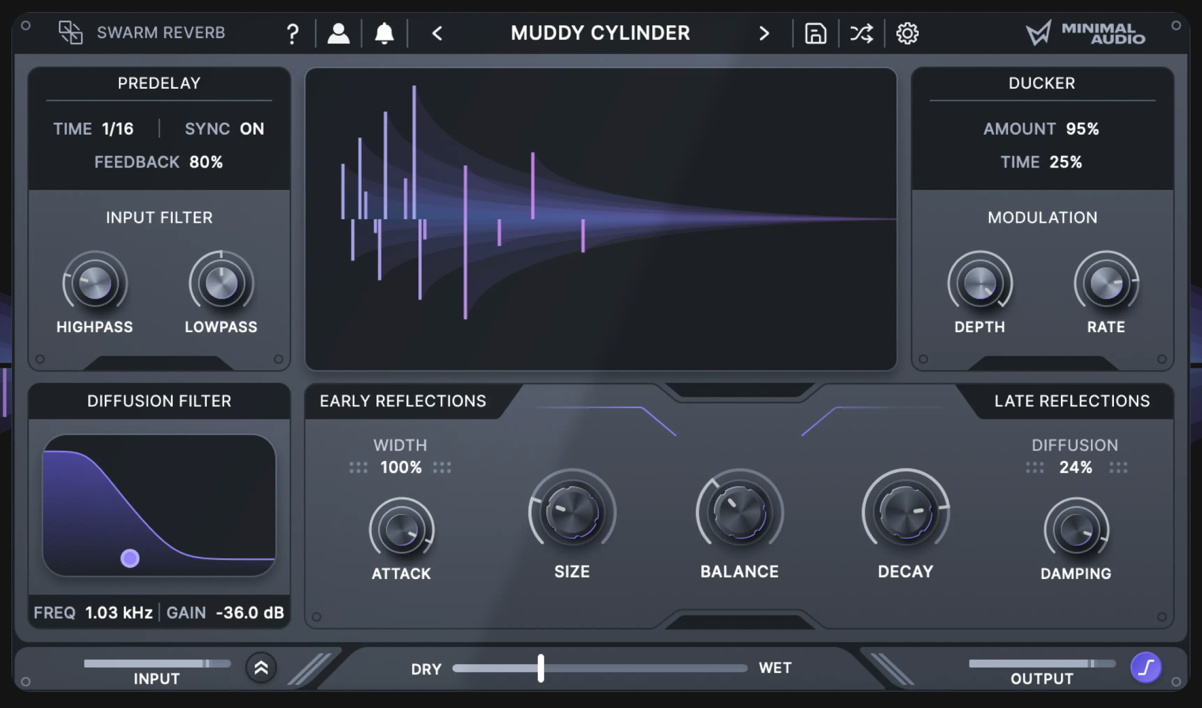Select the Late Reflections tab
This screenshot has width=1202, height=708.
point(1071,401)
